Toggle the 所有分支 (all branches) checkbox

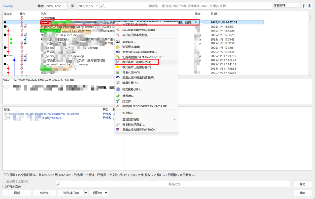click(4, 186)
